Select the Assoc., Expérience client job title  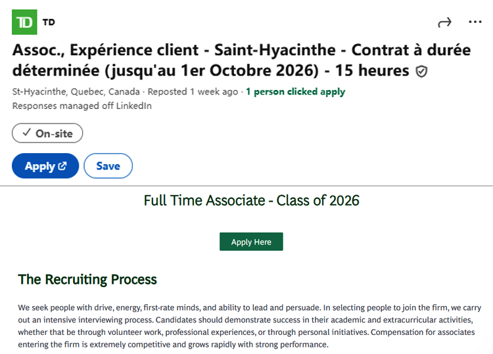[241, 60]
